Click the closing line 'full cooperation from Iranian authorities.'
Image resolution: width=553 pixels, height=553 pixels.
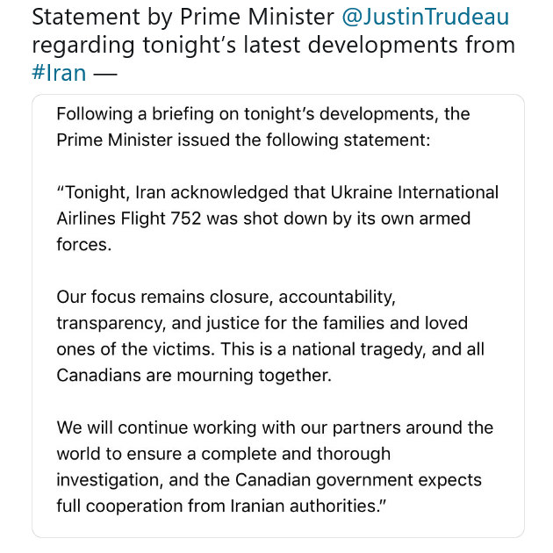(221, 506)
